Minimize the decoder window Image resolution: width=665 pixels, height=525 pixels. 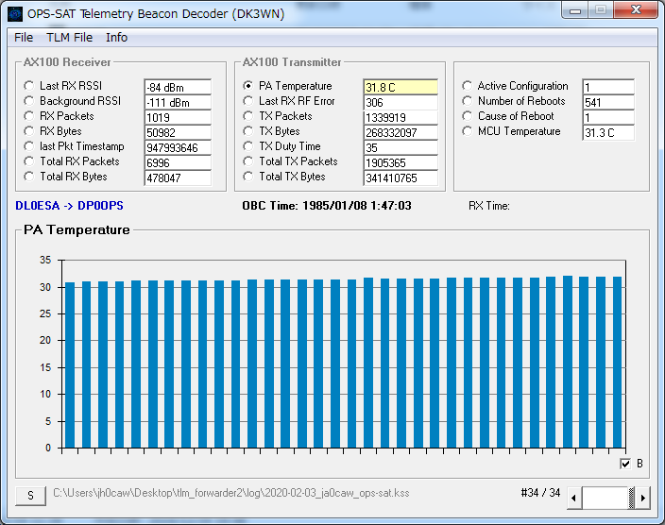pos(575,10)
